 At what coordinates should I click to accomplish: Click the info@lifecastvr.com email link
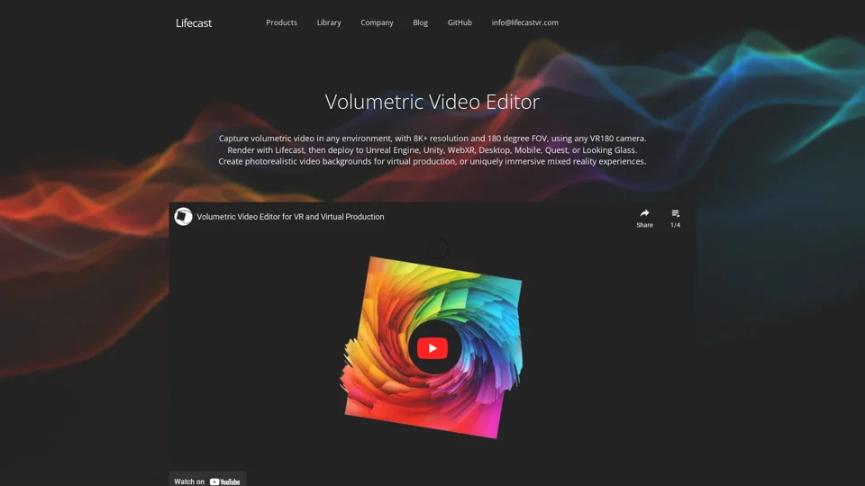tap(524, 22)
